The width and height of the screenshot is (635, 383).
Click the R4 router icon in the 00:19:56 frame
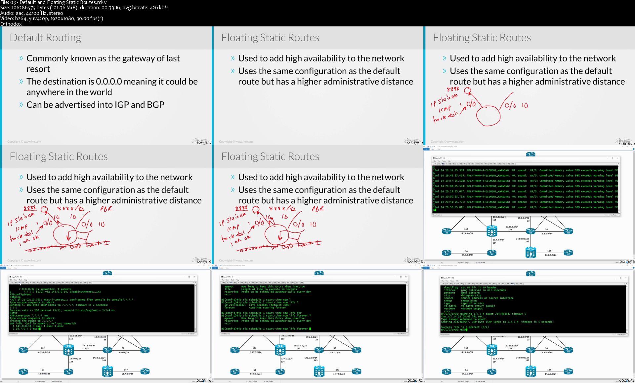[492, 253]
